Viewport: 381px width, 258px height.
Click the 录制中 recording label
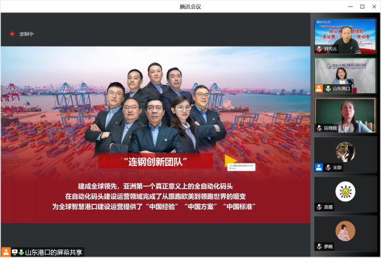pos(27,34)
